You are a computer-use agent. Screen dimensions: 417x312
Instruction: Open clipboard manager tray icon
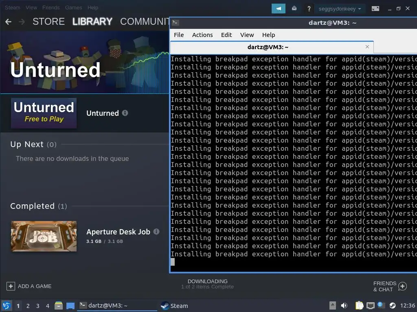click(x=359, y=305)
